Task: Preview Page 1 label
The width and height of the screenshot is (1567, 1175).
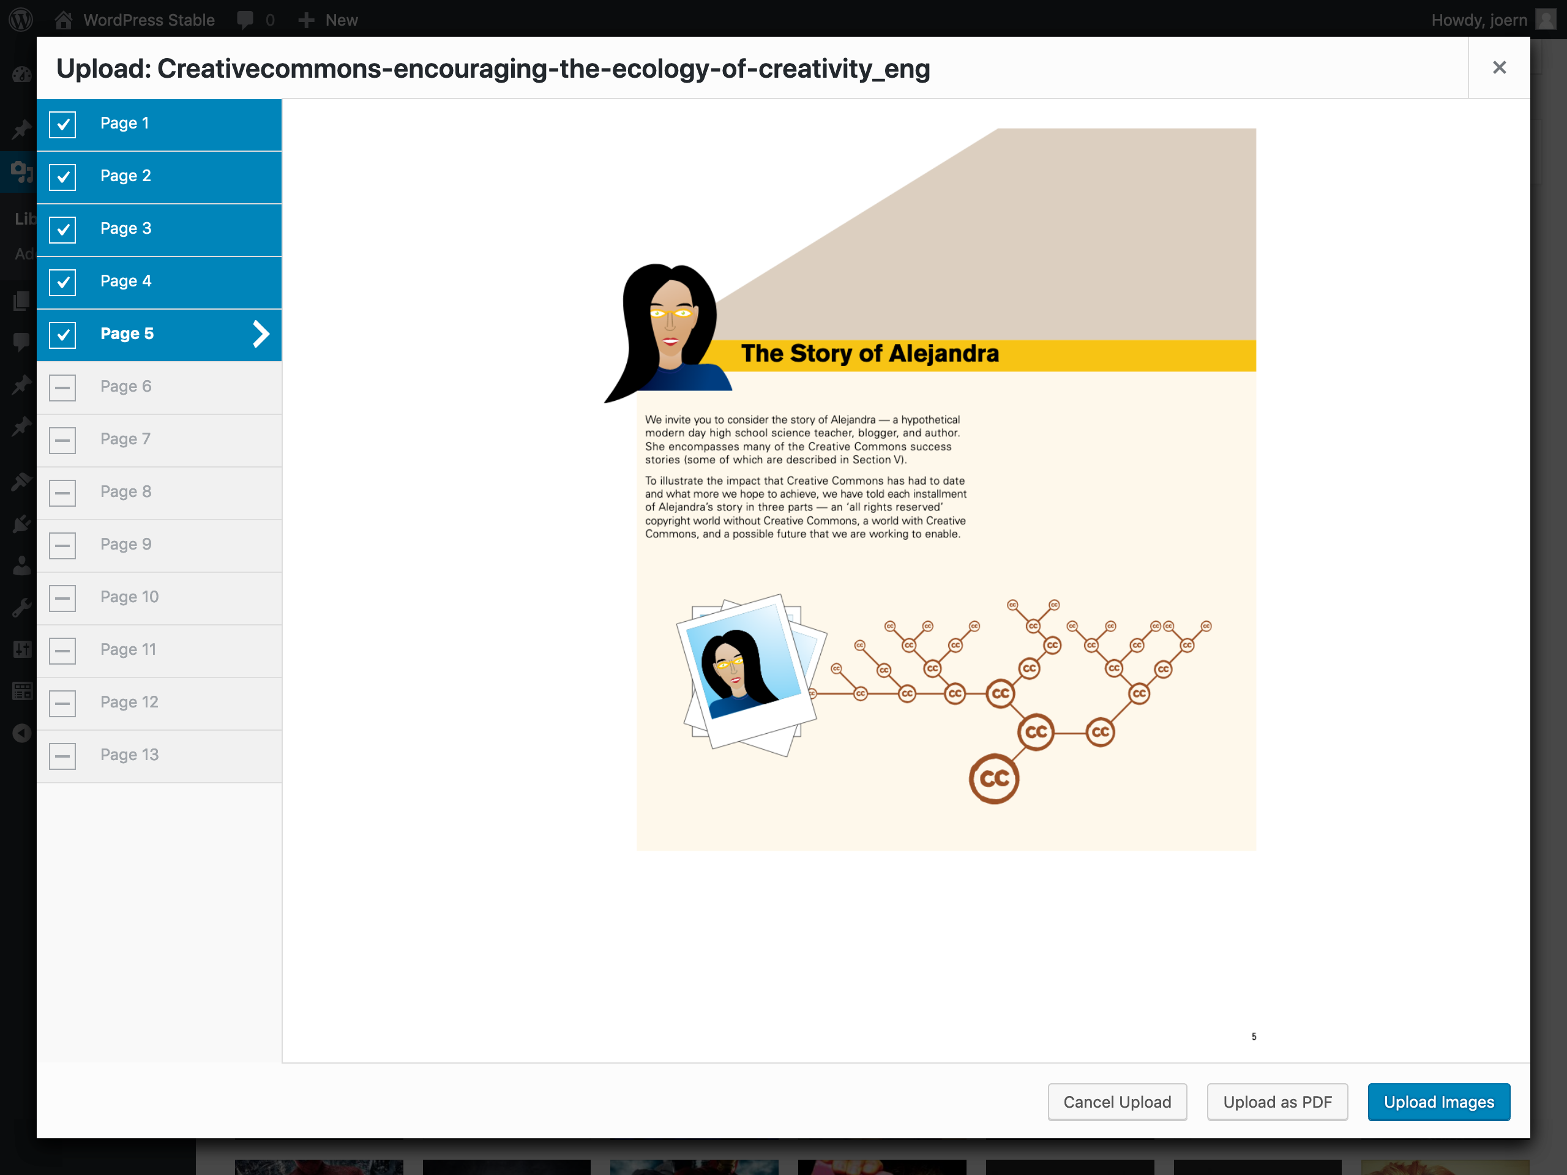Action: [125, 123]
